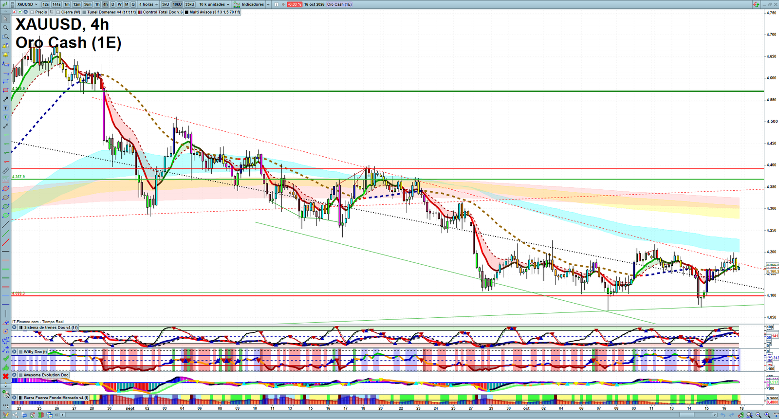Screen dimensions: 779x419
Task: Choose the red ellipse drawing tool
Action: 6,188
